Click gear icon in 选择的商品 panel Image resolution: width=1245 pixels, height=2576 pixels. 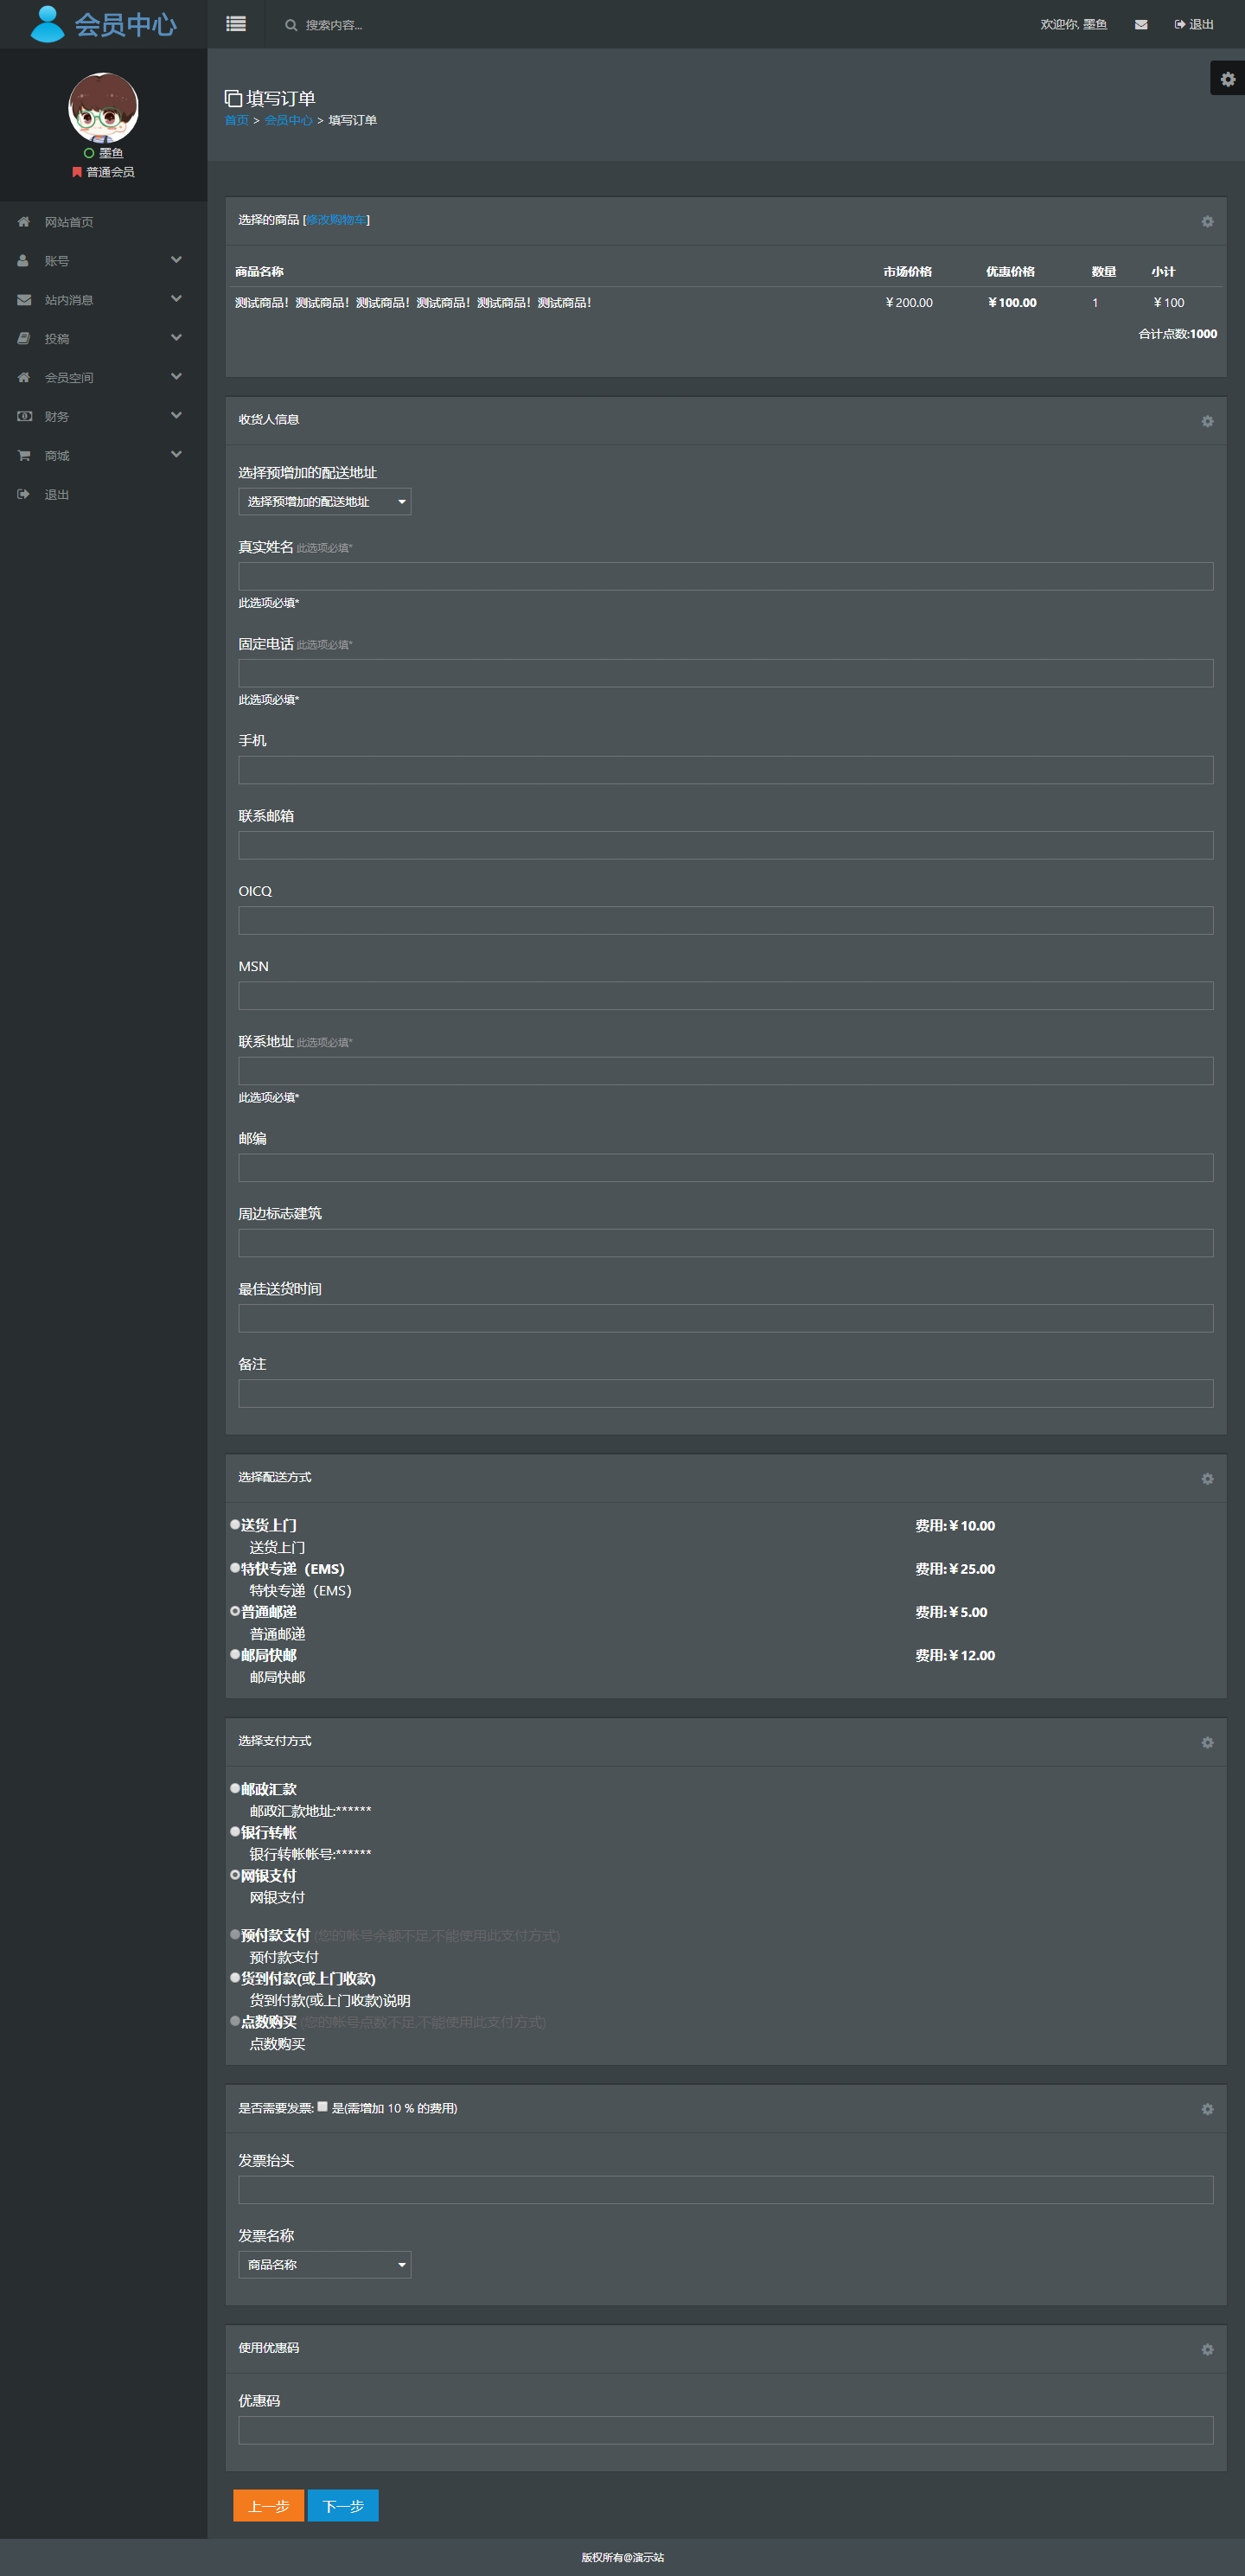click(1207, 222)
